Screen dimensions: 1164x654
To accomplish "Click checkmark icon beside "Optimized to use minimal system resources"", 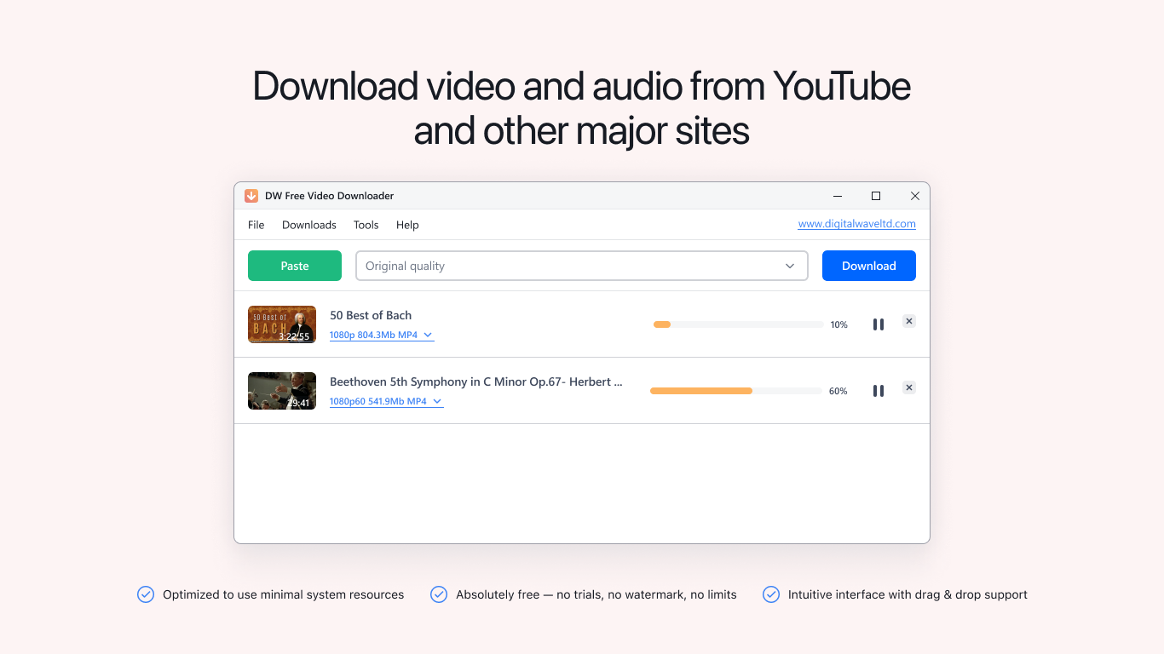I will (x=146, y=594).
